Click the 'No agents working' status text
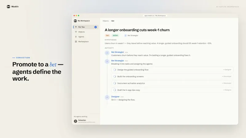Image resolution: width=246 pixels, height=138 pixels. pos(81,117)
